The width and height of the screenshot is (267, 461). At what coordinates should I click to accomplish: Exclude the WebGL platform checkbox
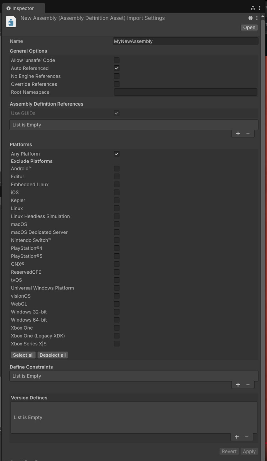click(x=117, y=304)
